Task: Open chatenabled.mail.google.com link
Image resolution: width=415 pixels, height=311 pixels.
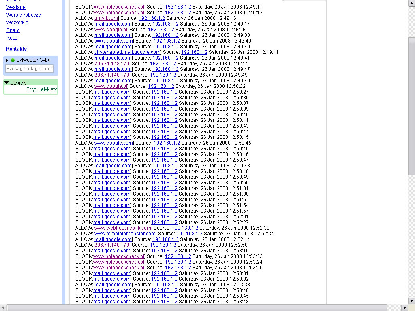Action: point(128,52)
